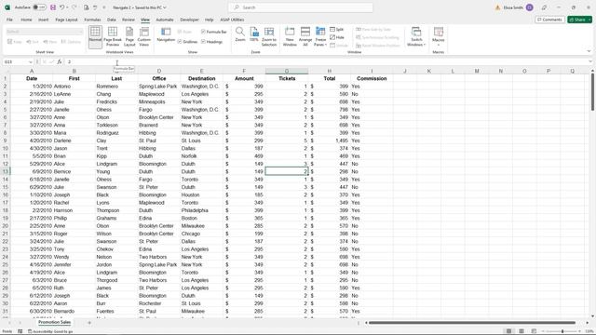
Task: Click Macro recording icon in status bar
Action: pos(20,331)
